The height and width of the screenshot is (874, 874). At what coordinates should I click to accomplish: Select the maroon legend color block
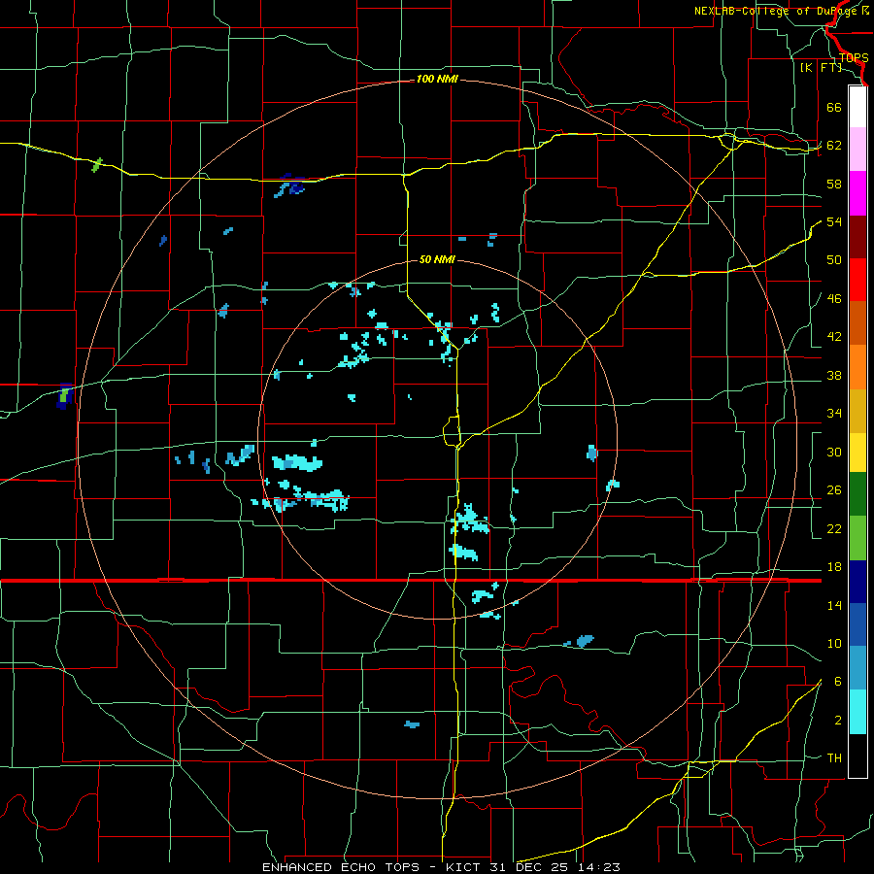click(857, 237)
